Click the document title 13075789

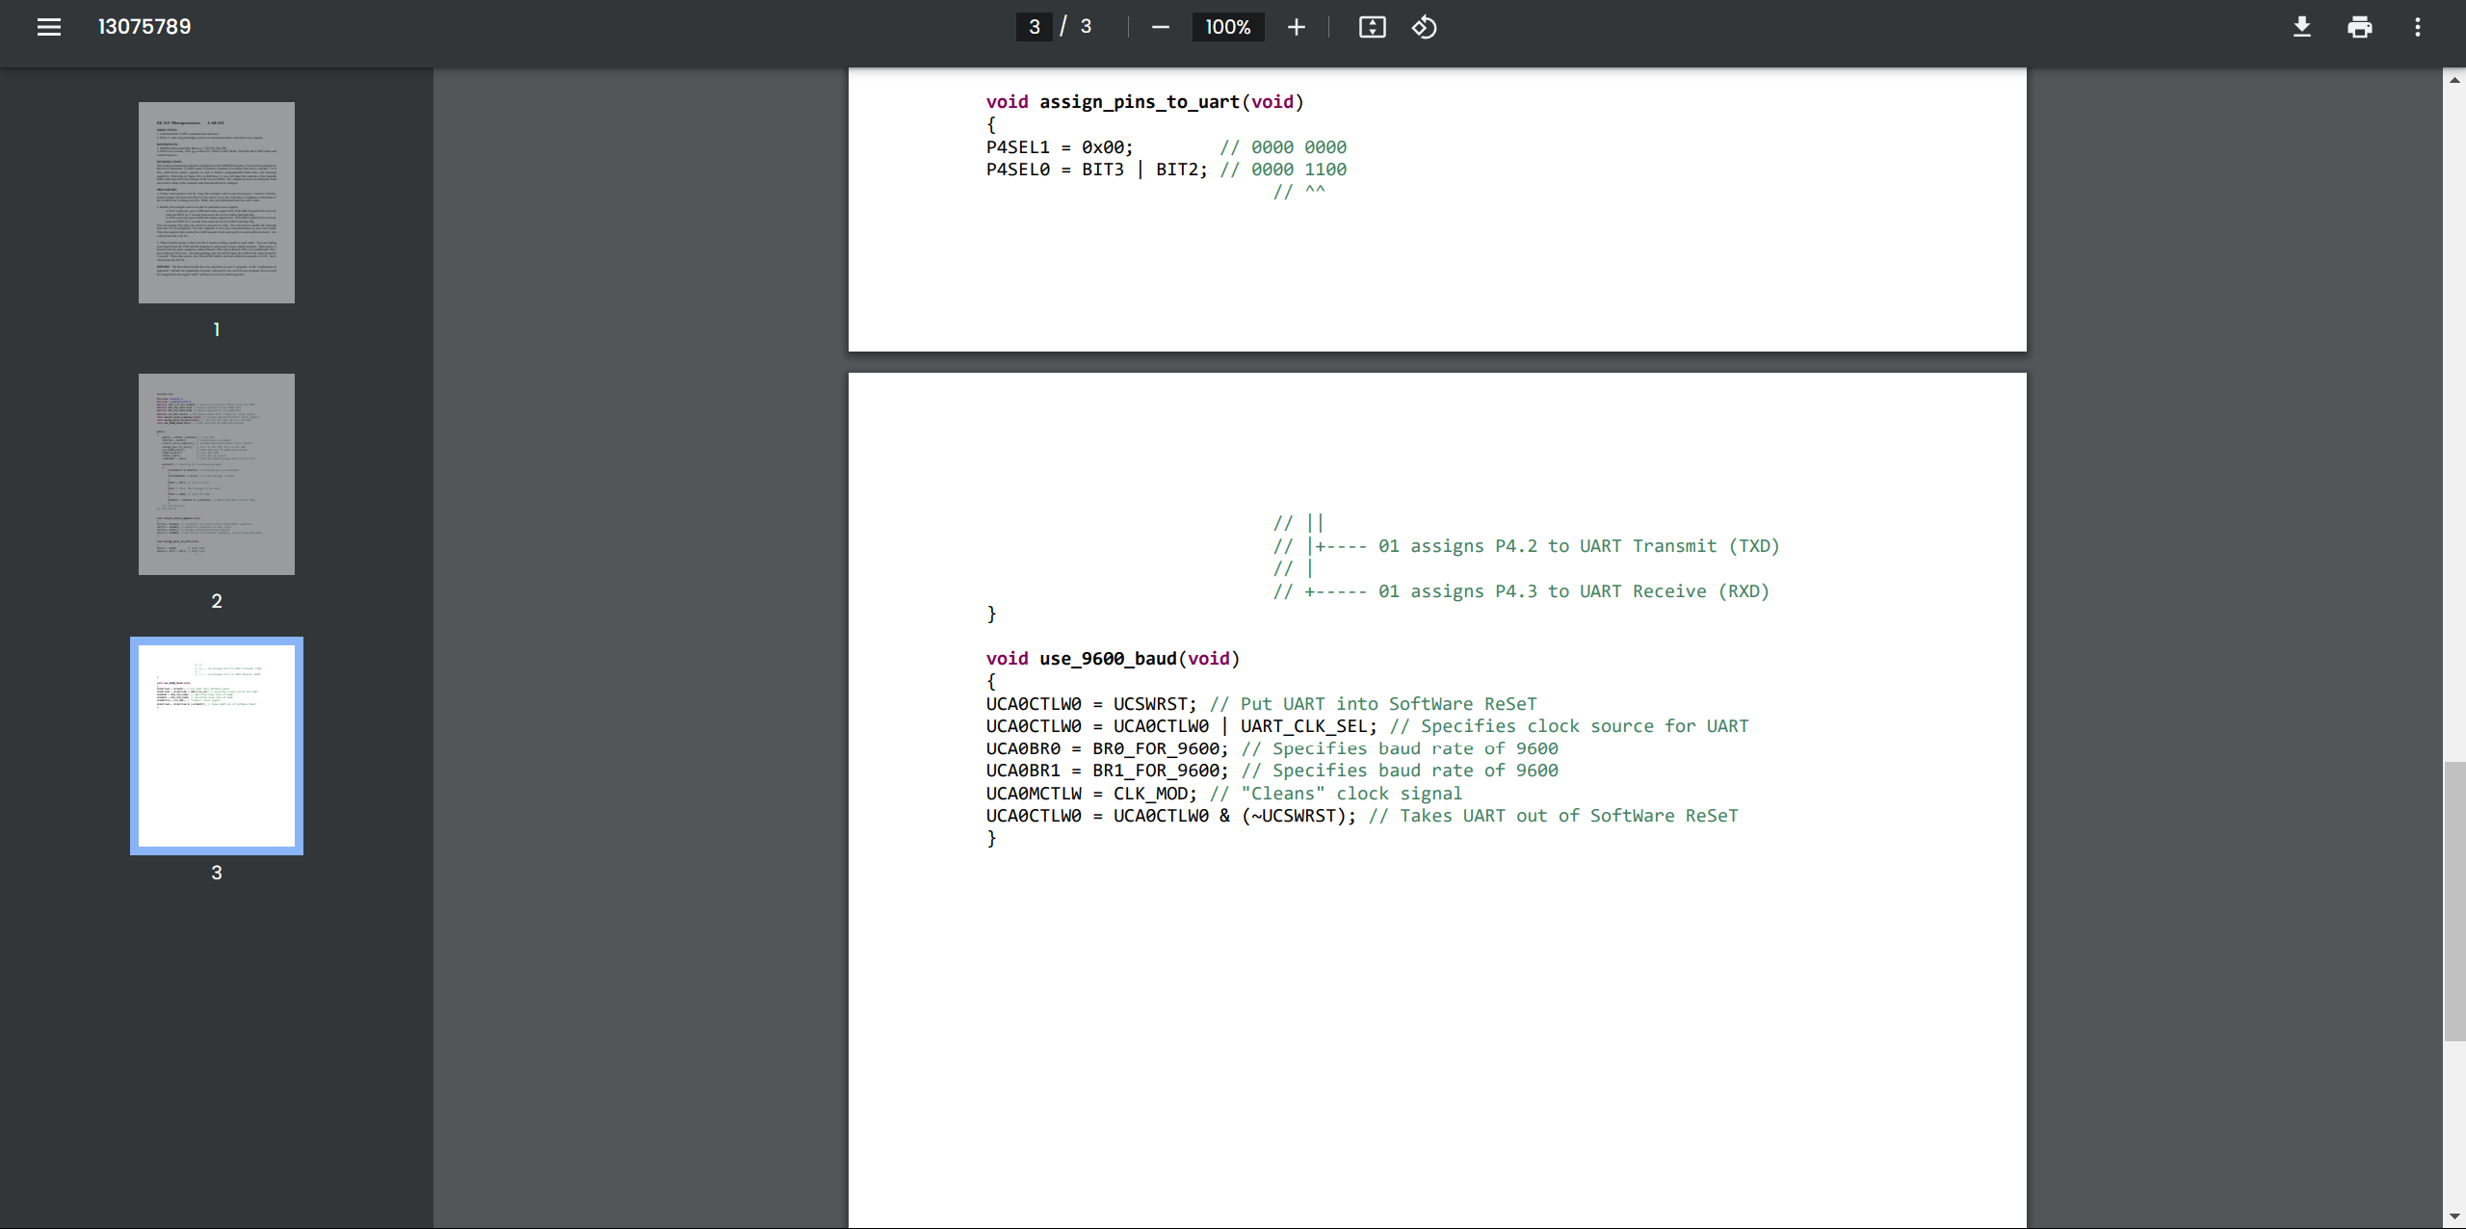click(144, 27)
